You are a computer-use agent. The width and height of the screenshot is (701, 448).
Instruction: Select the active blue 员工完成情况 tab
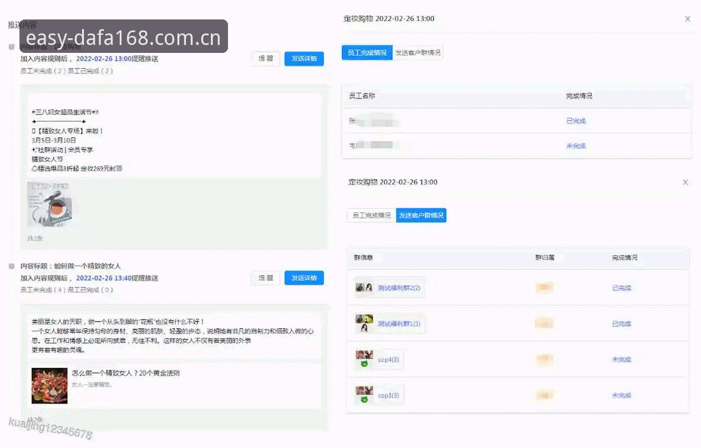coord(367,53)
